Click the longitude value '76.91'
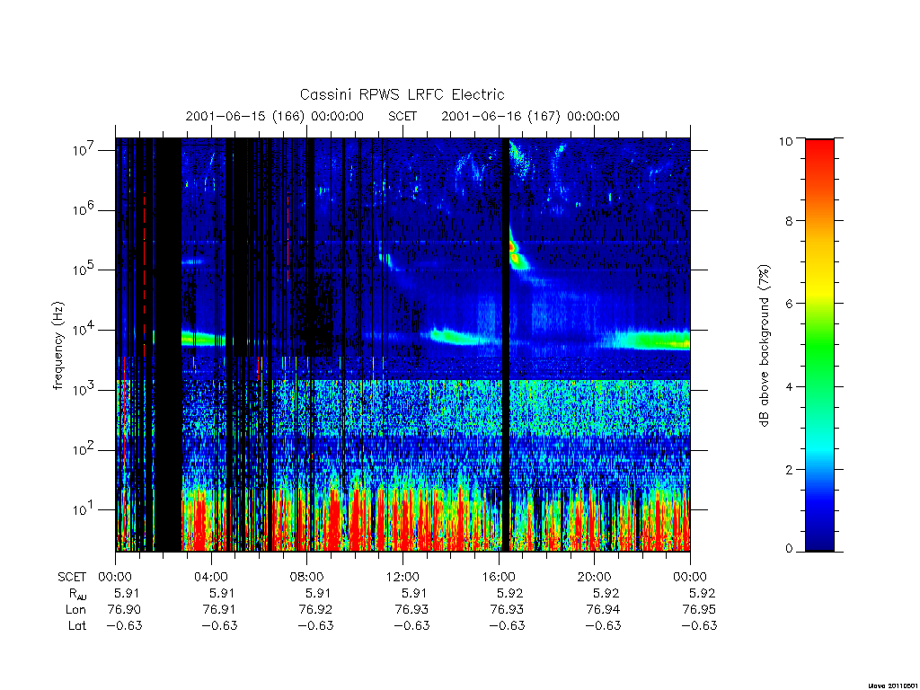Image resolution: width=920 pixels, height=690 pixels. [x=219, y=610]
